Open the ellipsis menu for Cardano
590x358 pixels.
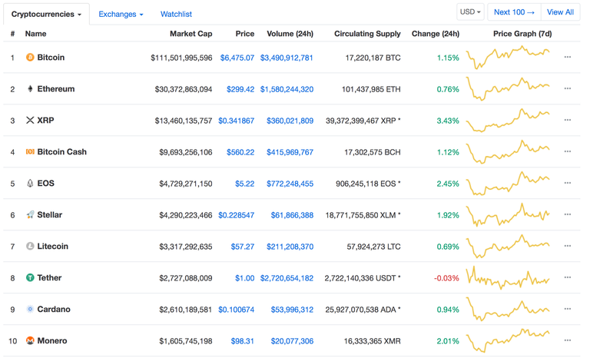tap(568, 309)
